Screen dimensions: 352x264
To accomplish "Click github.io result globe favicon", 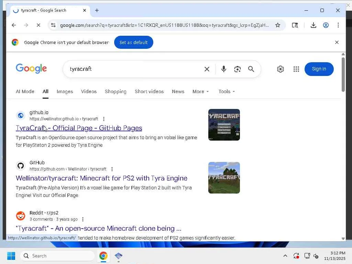I will tap(21, 115).
